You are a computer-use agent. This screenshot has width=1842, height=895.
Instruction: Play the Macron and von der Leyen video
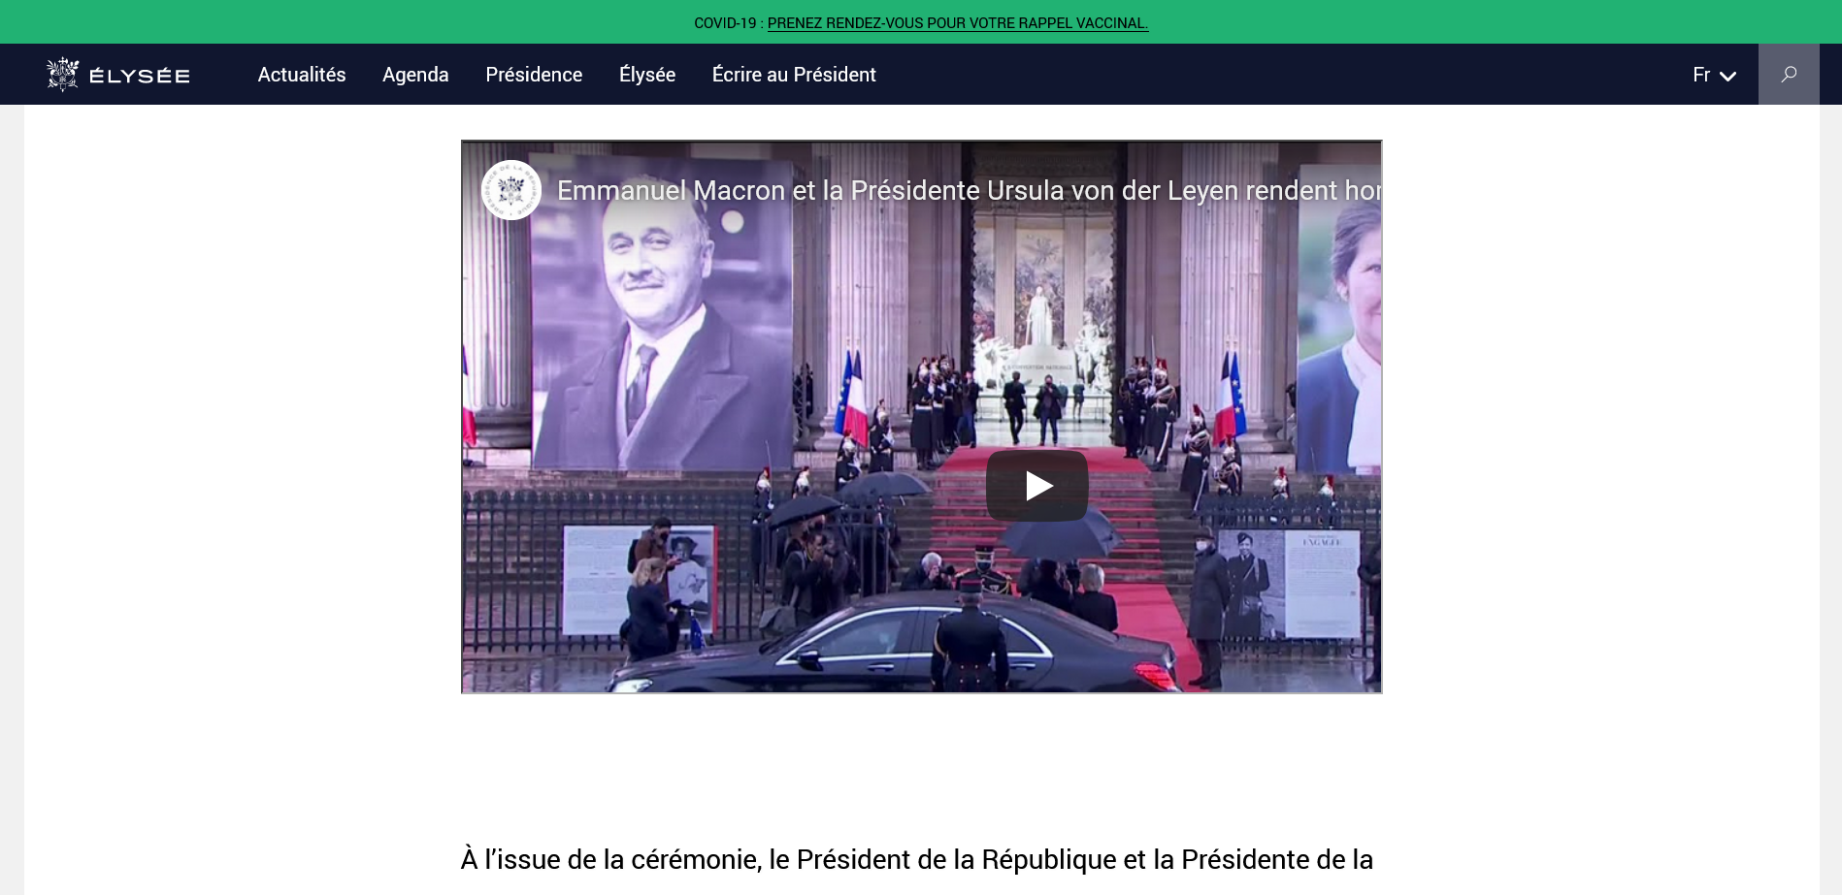(1036, 486)
